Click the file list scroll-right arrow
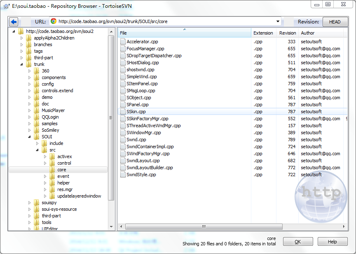The width and height of the screenshot is (356, 254). pyautogui.click(x=344, y=226)
